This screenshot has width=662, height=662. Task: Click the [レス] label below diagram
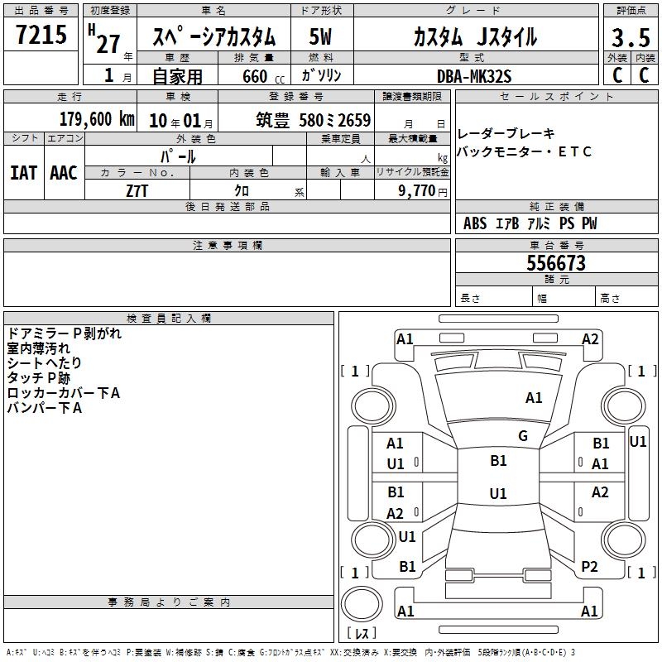coord(361,634)
